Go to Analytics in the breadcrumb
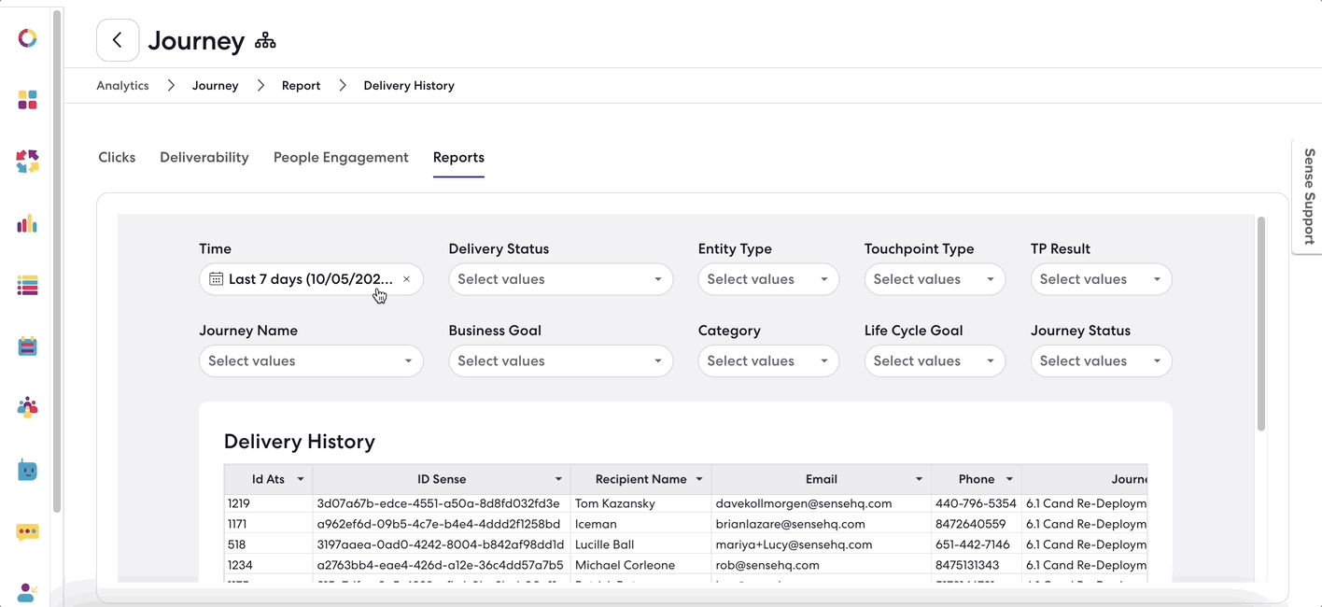 [x=122, y=85]
